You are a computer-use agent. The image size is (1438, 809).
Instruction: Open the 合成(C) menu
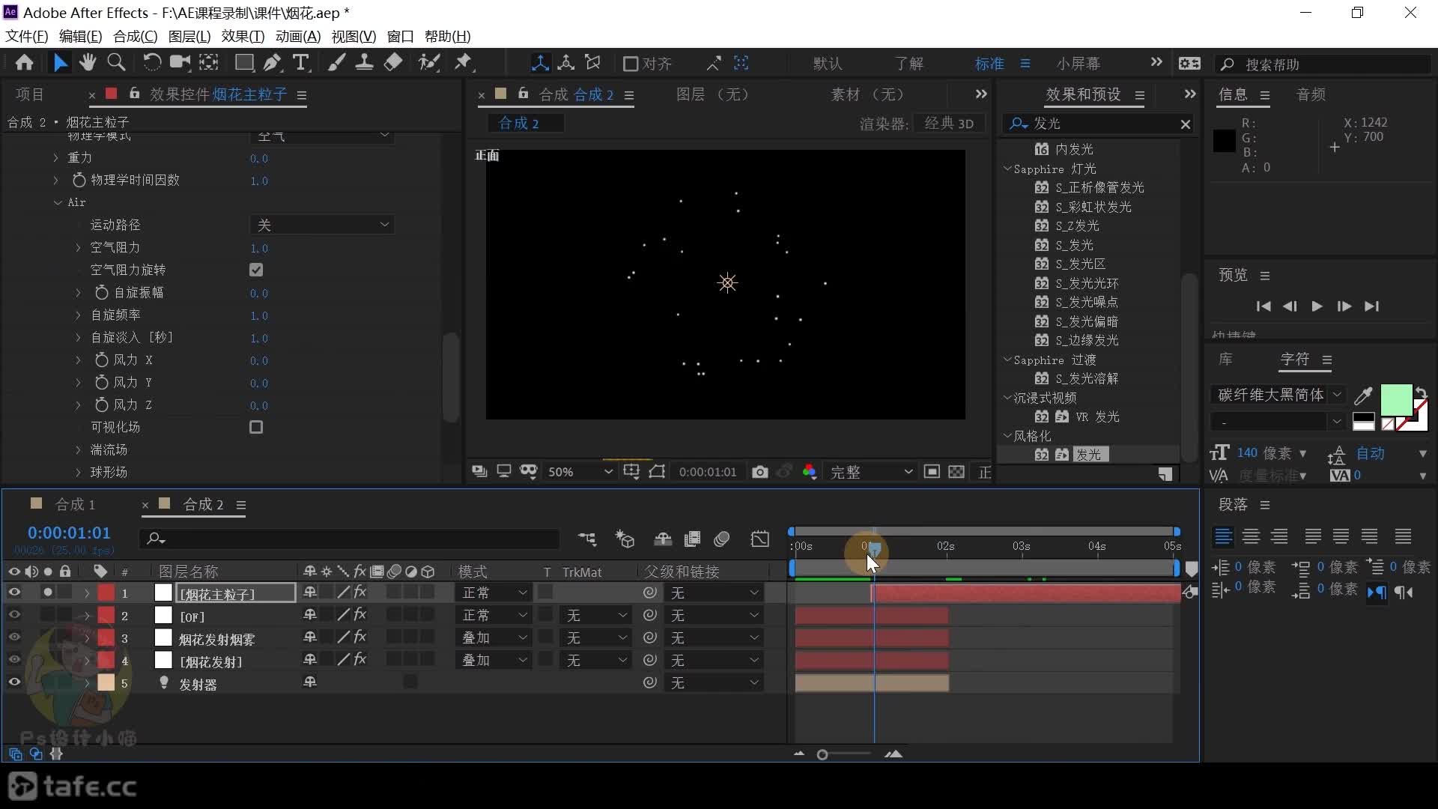tap(135, 36)
